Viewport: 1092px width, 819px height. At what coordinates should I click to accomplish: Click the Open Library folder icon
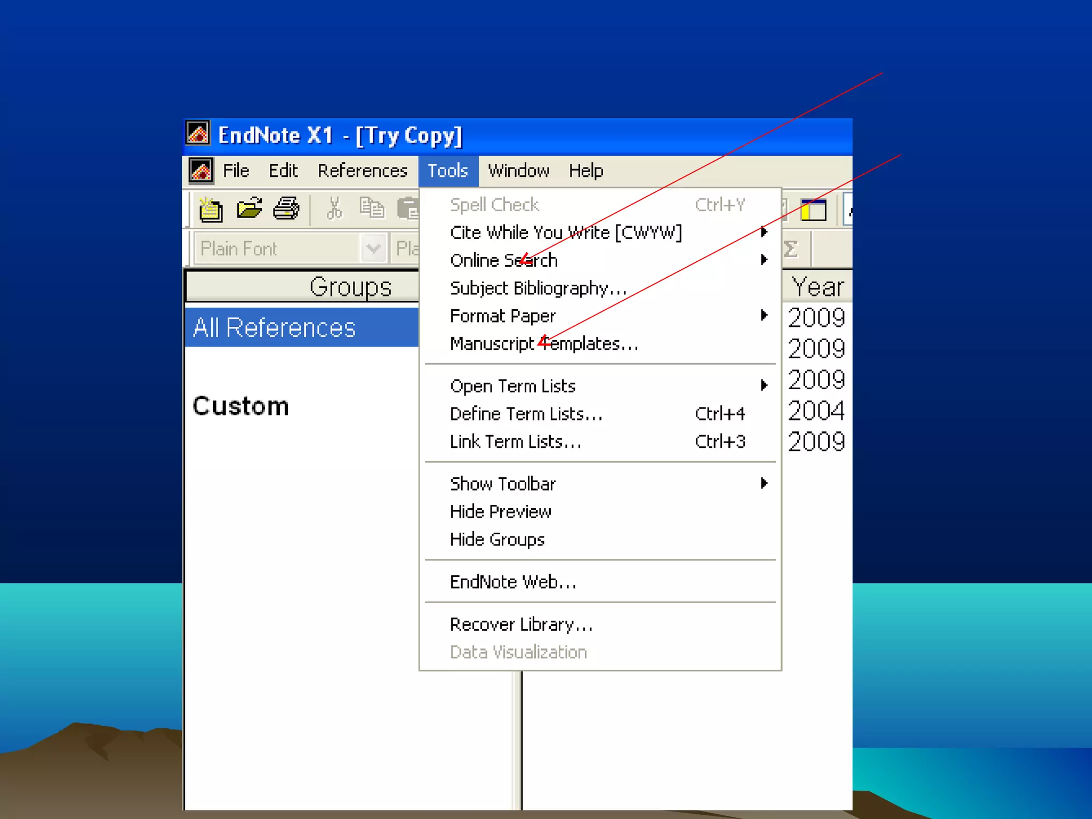coord(249,208)
